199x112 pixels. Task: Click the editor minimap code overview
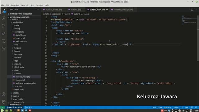tap(189, 20)
